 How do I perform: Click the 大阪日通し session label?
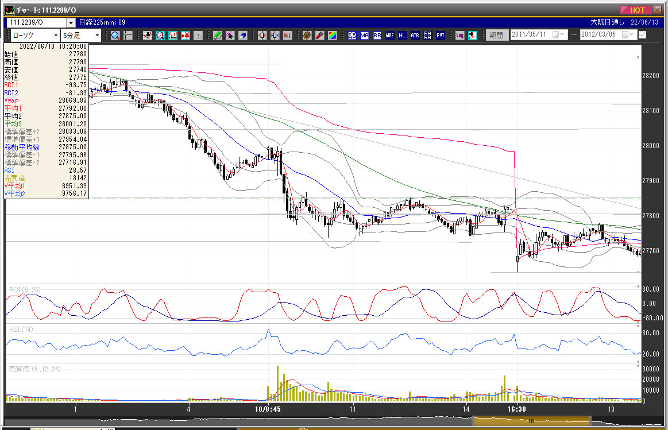tap(608, 22)
